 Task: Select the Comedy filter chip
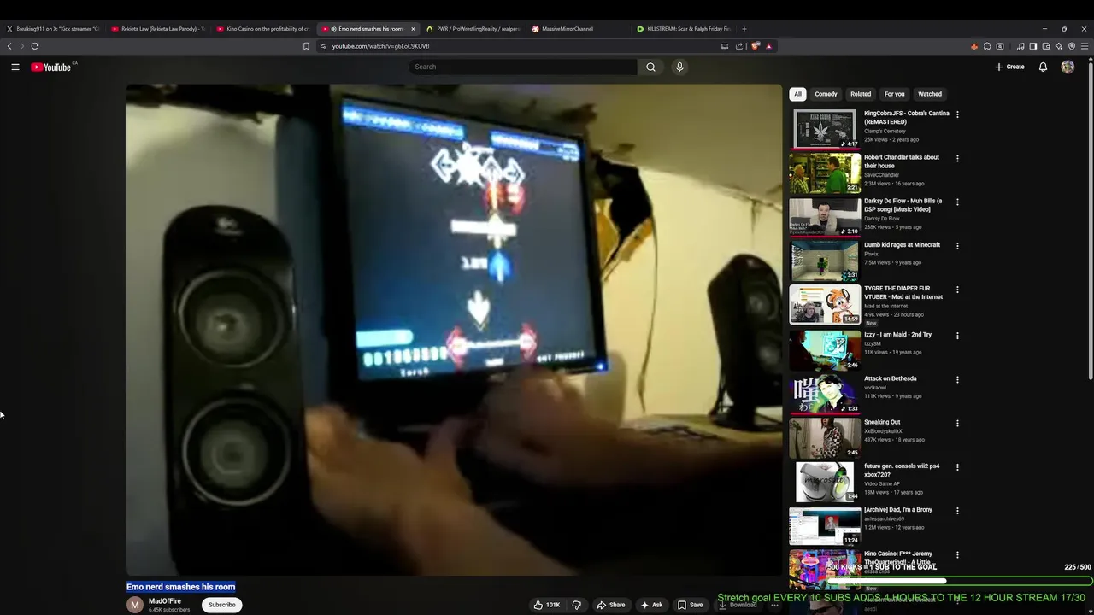(x=826, y=94)
